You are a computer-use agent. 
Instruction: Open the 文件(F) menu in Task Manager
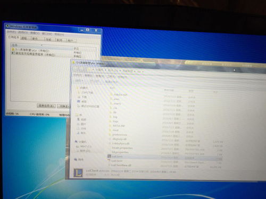tap(11, 32)
